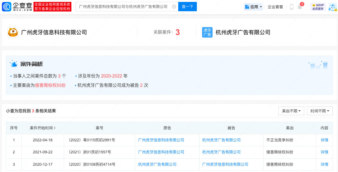This screenshot has width=338, height=172.
Task: Click the 序号 column header
Action: [x=14, y=128]
